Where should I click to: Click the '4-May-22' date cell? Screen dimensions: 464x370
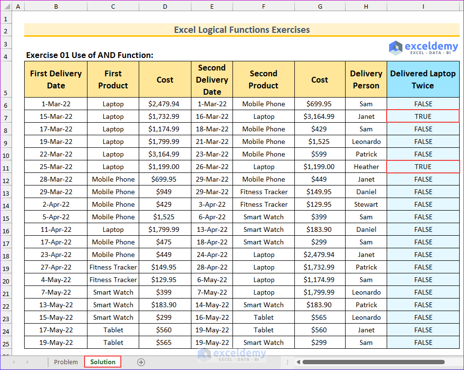coord(56,280)
